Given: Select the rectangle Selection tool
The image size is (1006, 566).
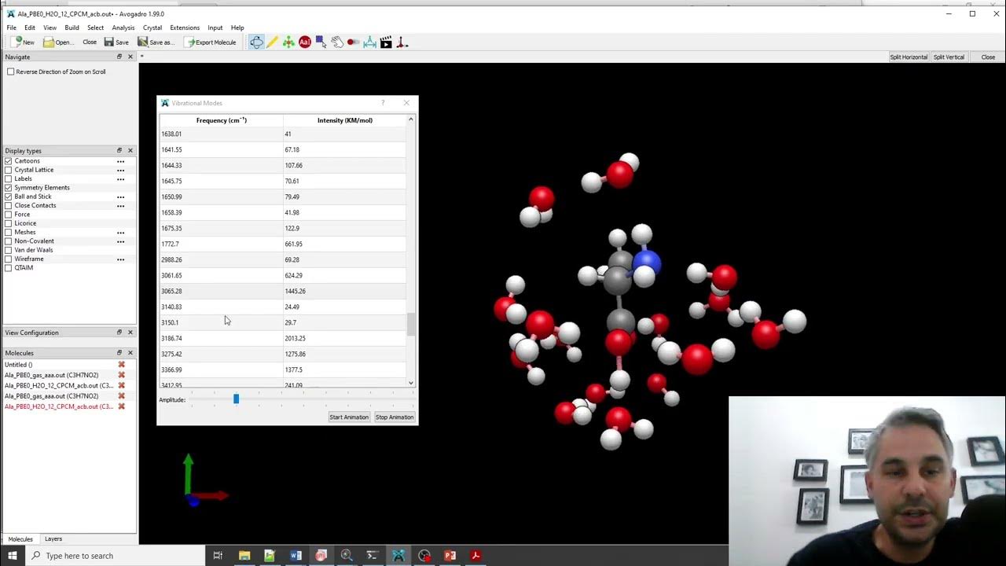Looking at the screenshot, I should click(x=321, y=42).
